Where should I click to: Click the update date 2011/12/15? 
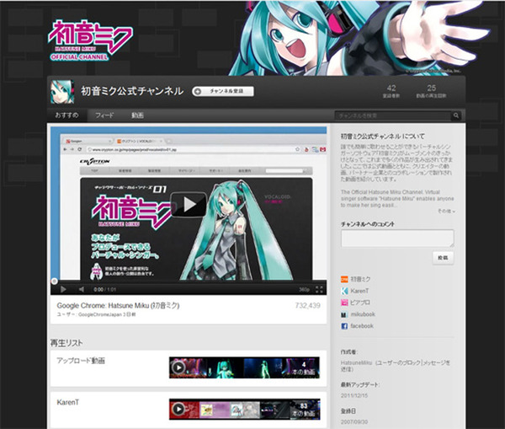coord(354,395)
